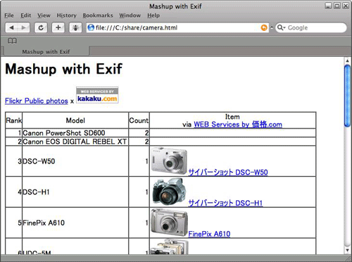Click the Mashup with Exif page heading
The image size is (352, 262).
point(63,70)
